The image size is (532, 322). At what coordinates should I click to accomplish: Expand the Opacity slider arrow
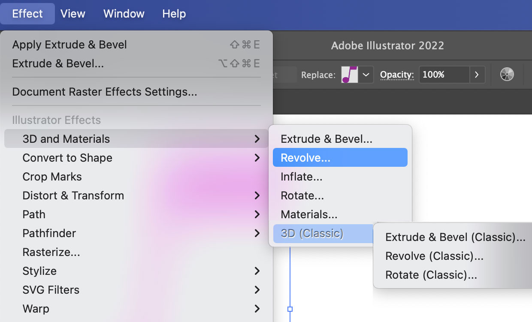[477, 75]
